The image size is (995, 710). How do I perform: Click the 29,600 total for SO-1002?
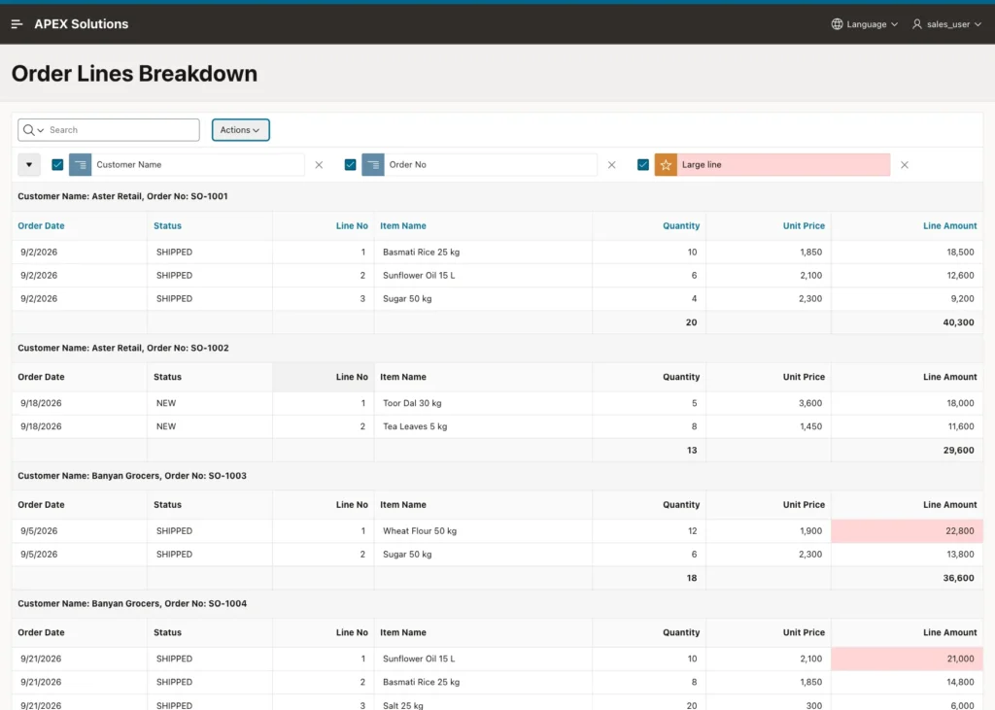pos(958,451)
